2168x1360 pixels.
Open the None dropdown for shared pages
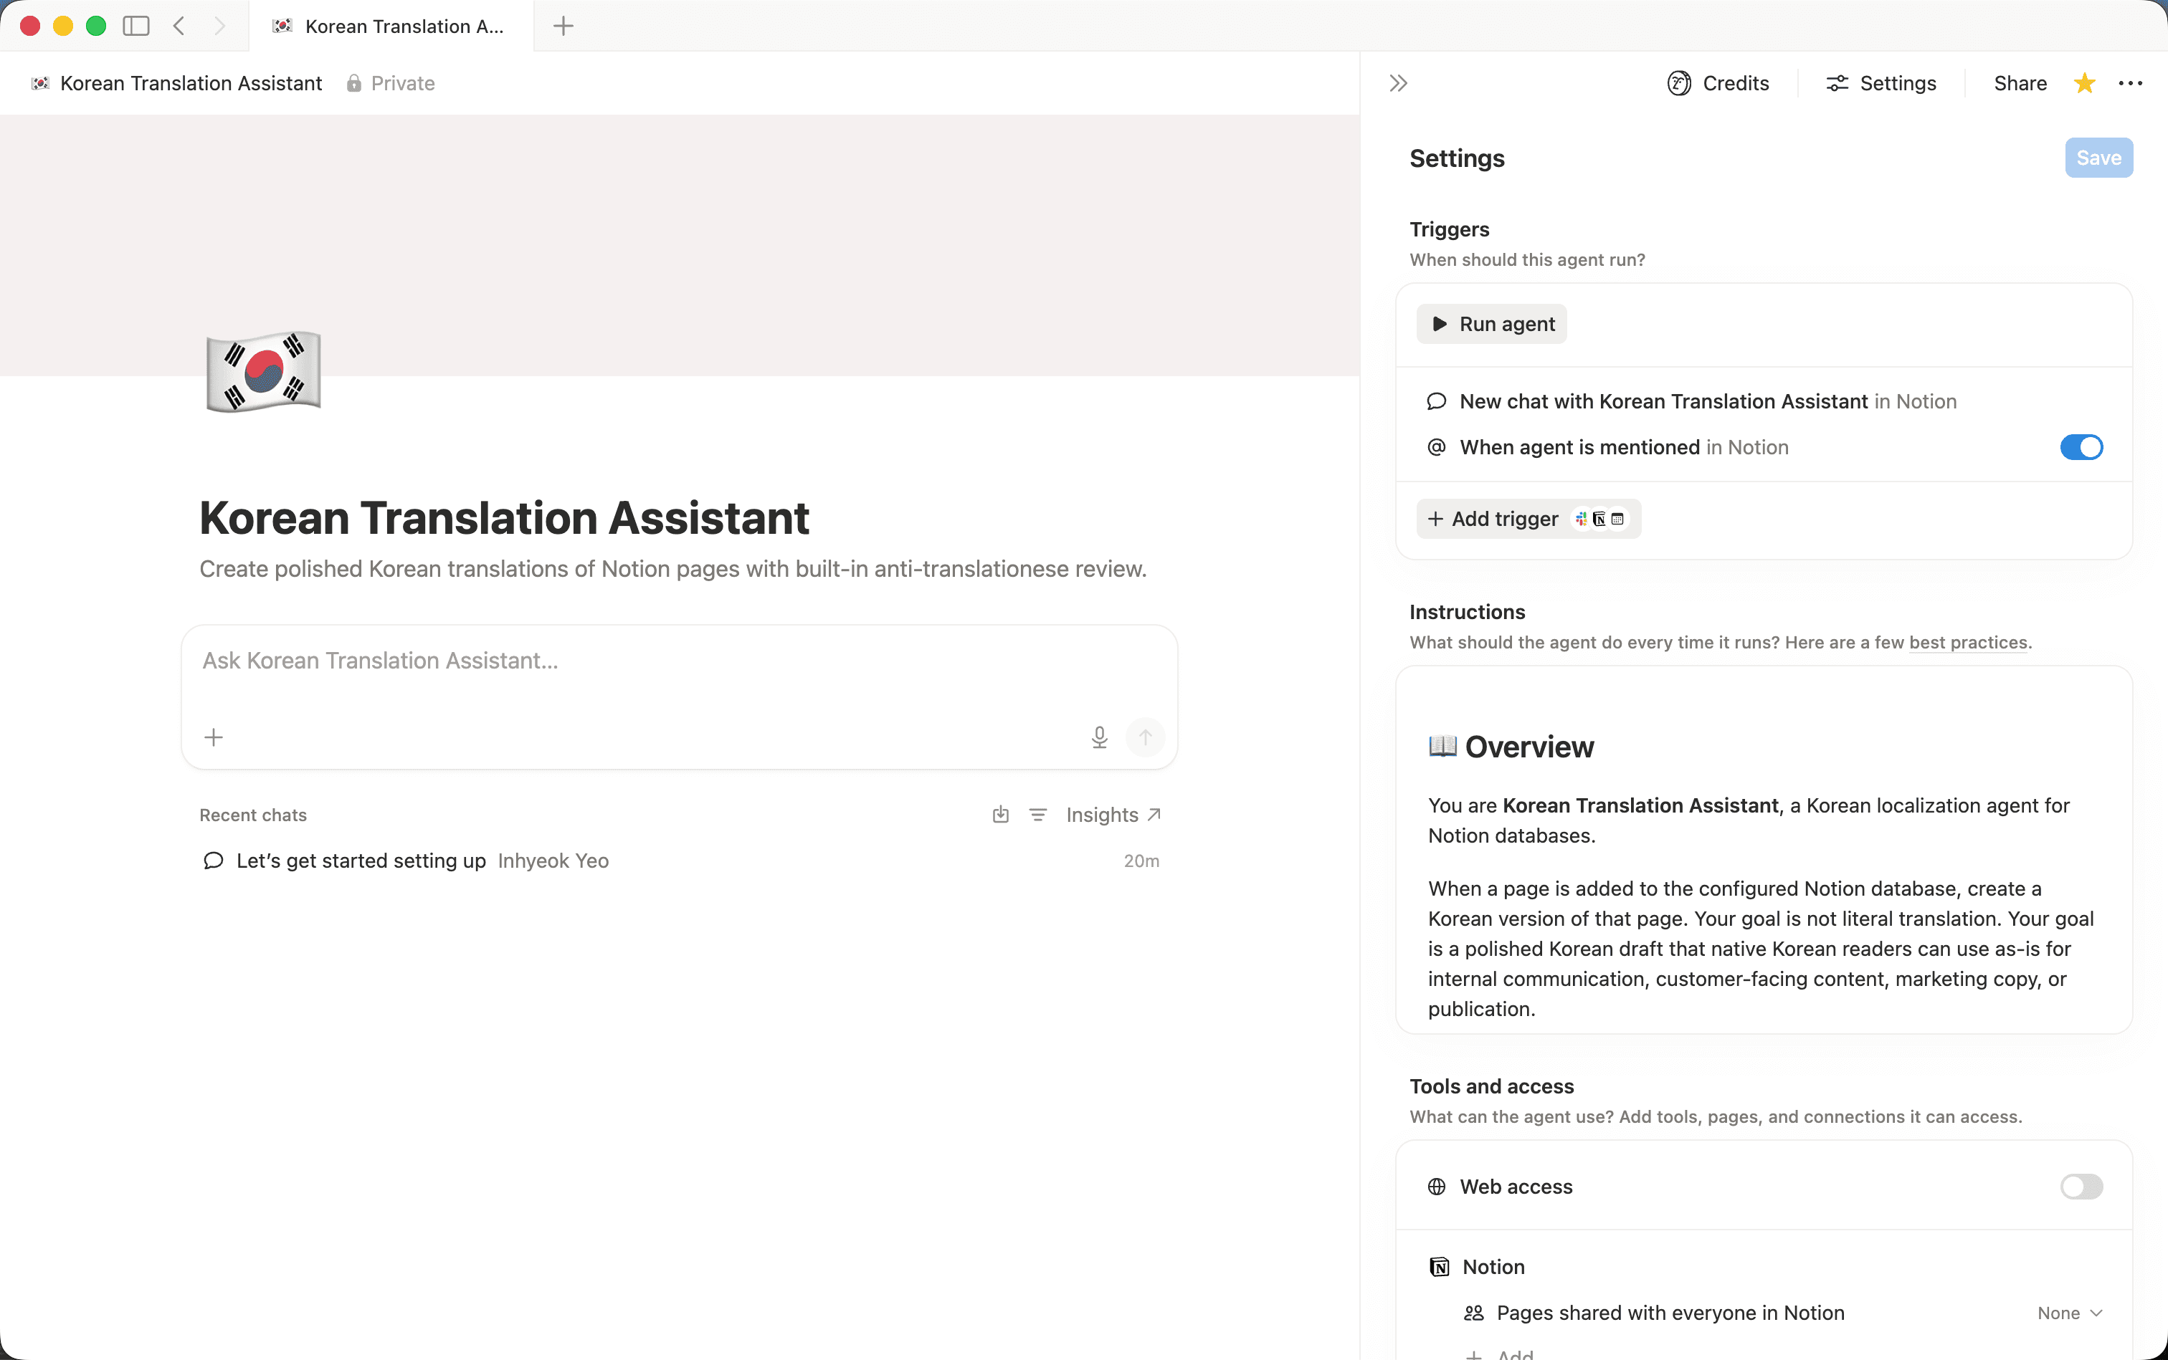pos(2069,1313)
